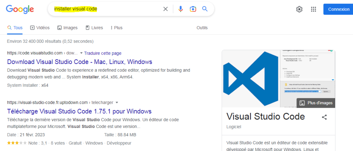Switch to Vidéos tab
The height and width of the screenshot is (151, 353).
coord(40,28)
